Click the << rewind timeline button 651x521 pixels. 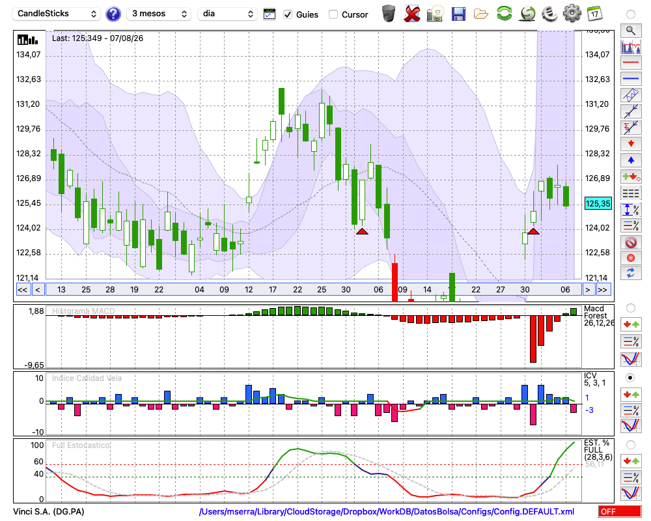coord(22,290)
